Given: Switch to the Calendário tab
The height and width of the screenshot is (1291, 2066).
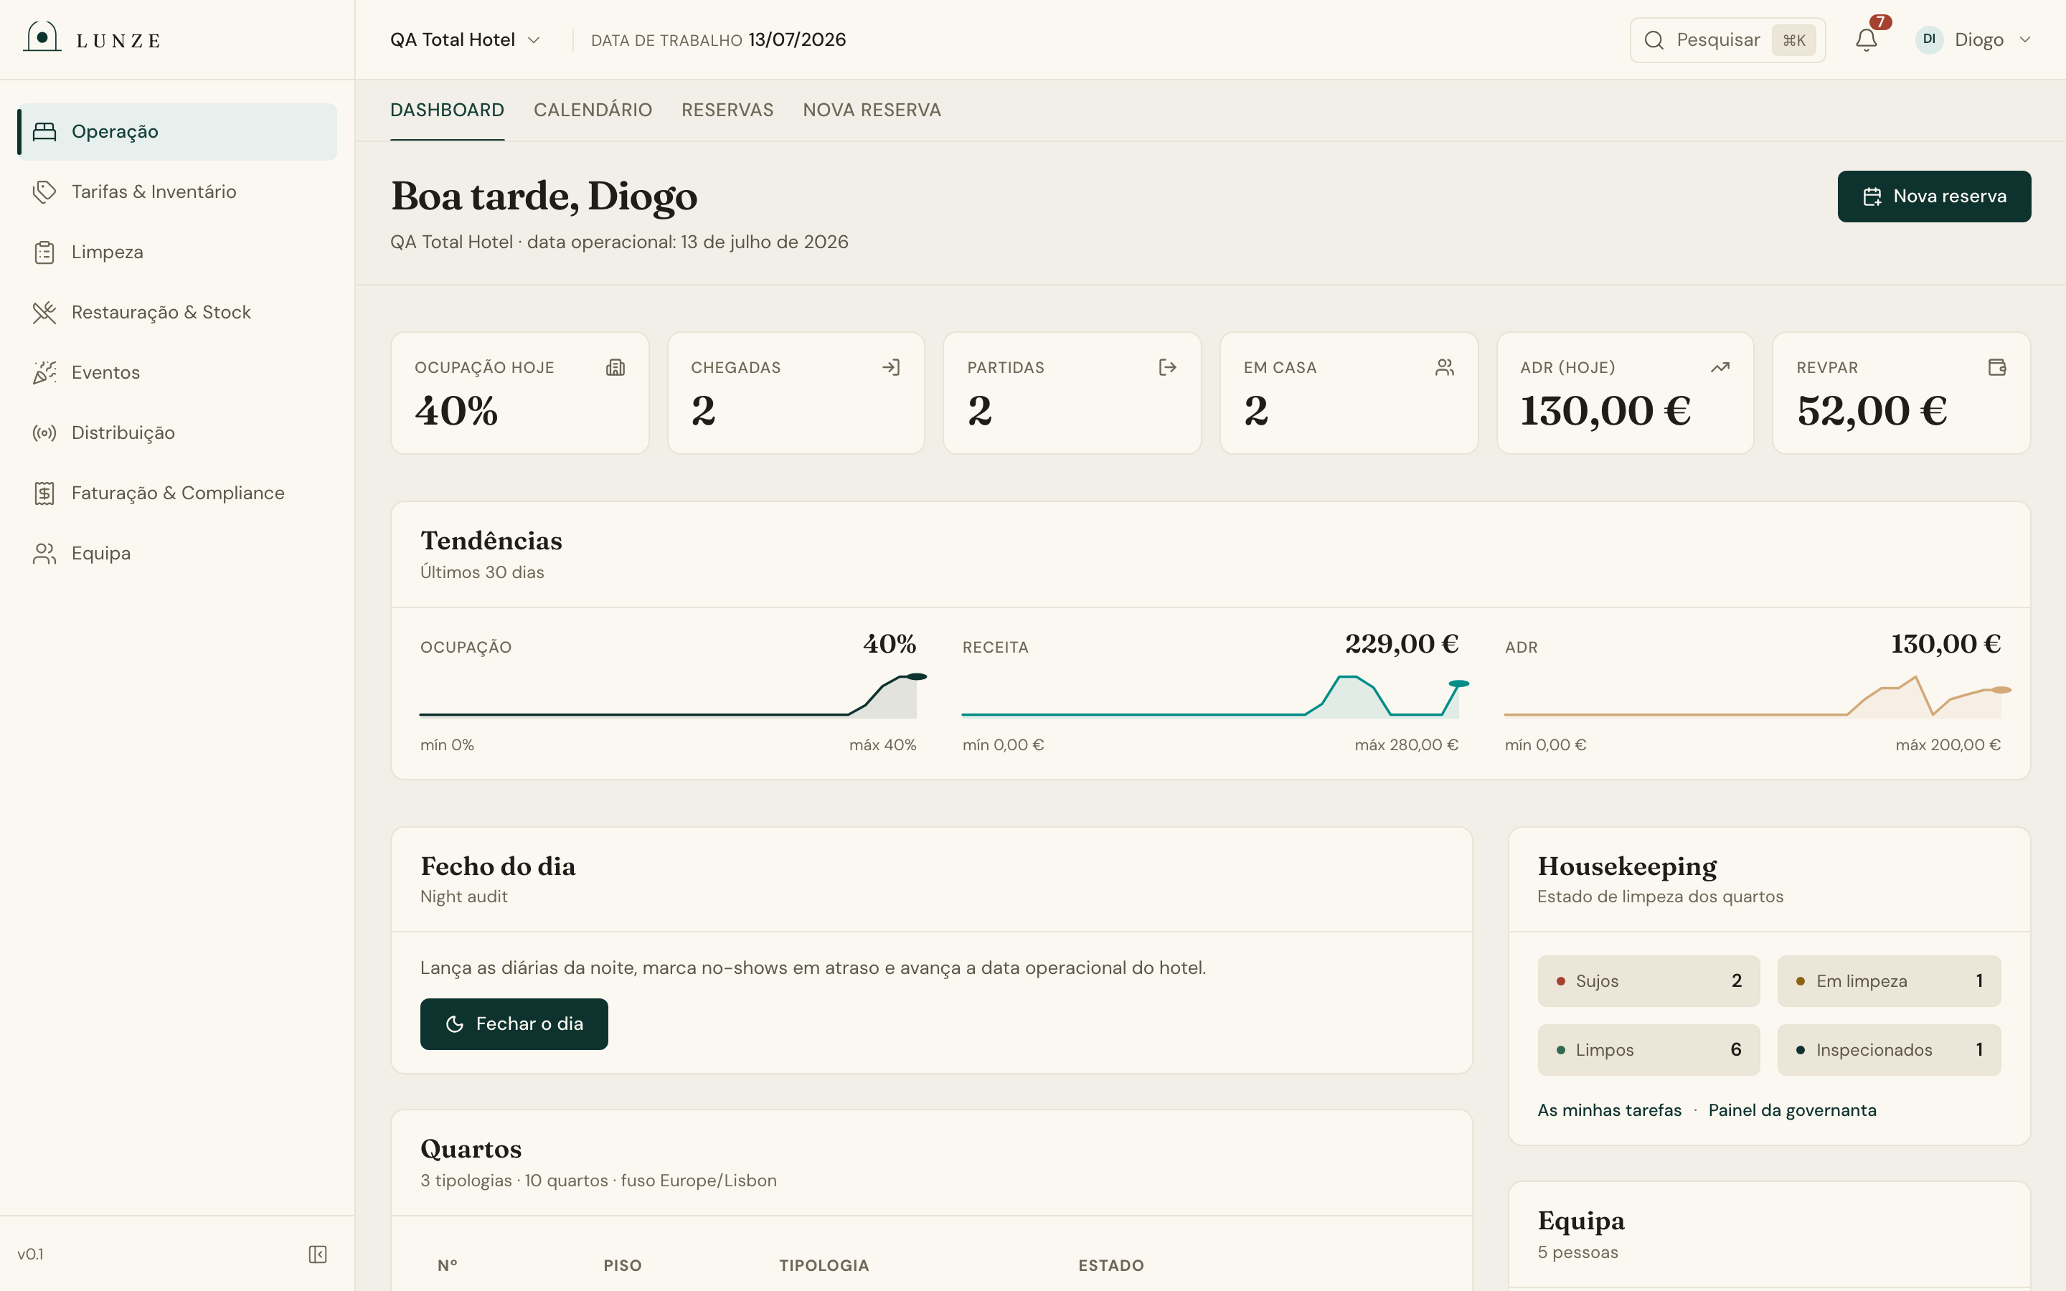Looking at the screenshot, I should click(593, 110).
